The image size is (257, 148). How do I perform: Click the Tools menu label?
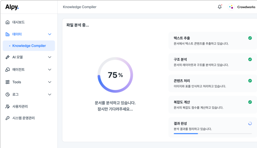[x=17, y=82]
